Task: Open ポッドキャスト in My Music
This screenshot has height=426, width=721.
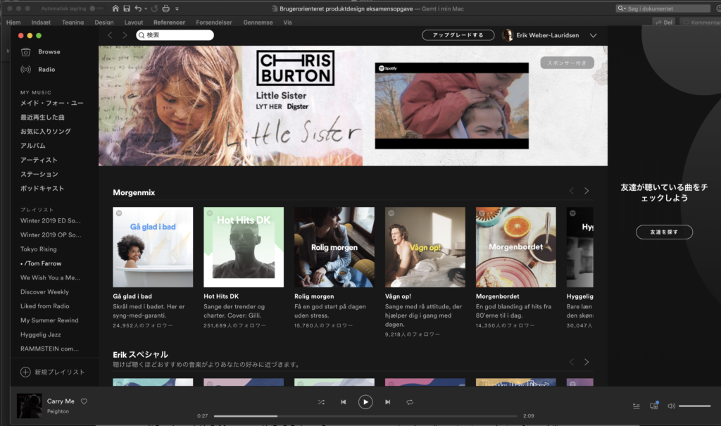Action: (x=42, y=188)
